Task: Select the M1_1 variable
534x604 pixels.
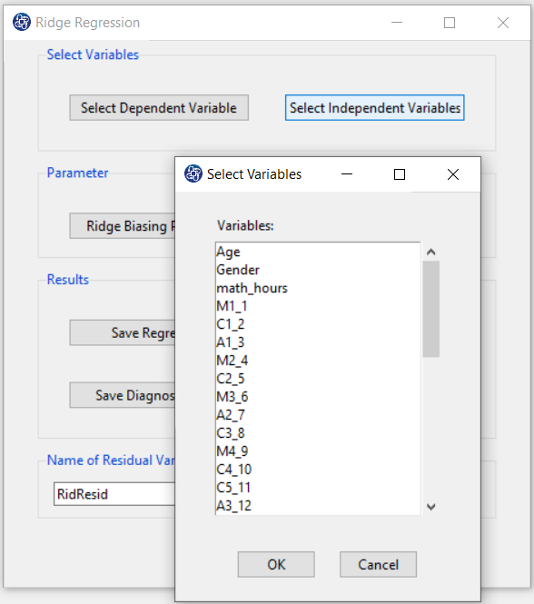Action: (318, 306)
